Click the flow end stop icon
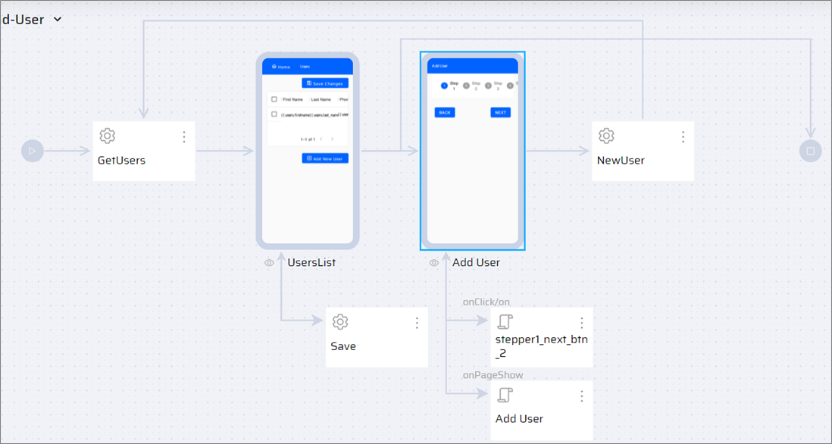 tap(810, 151)
